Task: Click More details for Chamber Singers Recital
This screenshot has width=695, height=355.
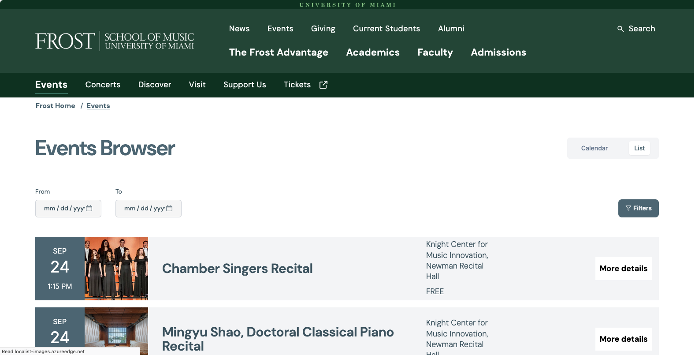Action: click(x=623, y=269)
